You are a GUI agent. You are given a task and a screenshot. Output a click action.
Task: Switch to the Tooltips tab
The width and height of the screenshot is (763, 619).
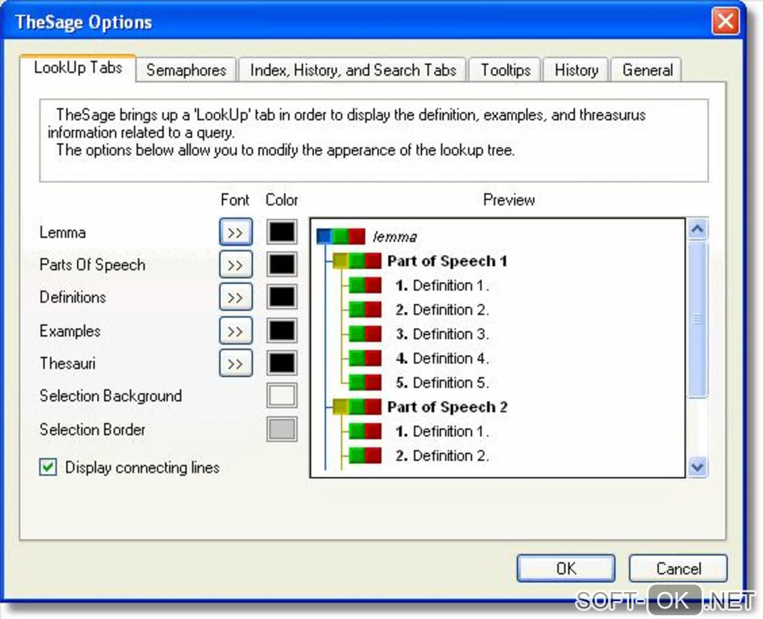(x=506, y=70)
